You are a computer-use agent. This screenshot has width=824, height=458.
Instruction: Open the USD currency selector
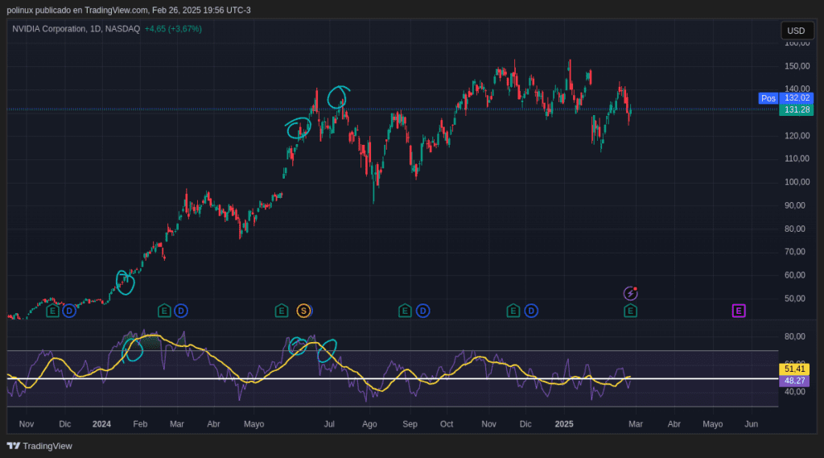click(797, 31)
